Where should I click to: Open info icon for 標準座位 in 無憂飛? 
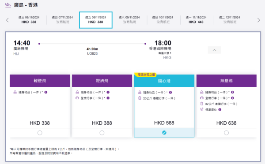click(220, 109)
